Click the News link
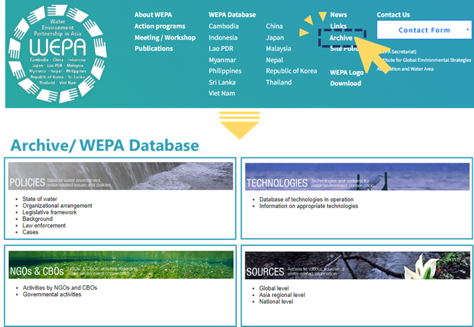The width and height of the screenshot is (474, 327). [338, 15]
